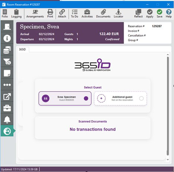The height and width of the screenshot is (172, 174).
Task: Click the Reflect toolbar icon
Action: (138, 13)
